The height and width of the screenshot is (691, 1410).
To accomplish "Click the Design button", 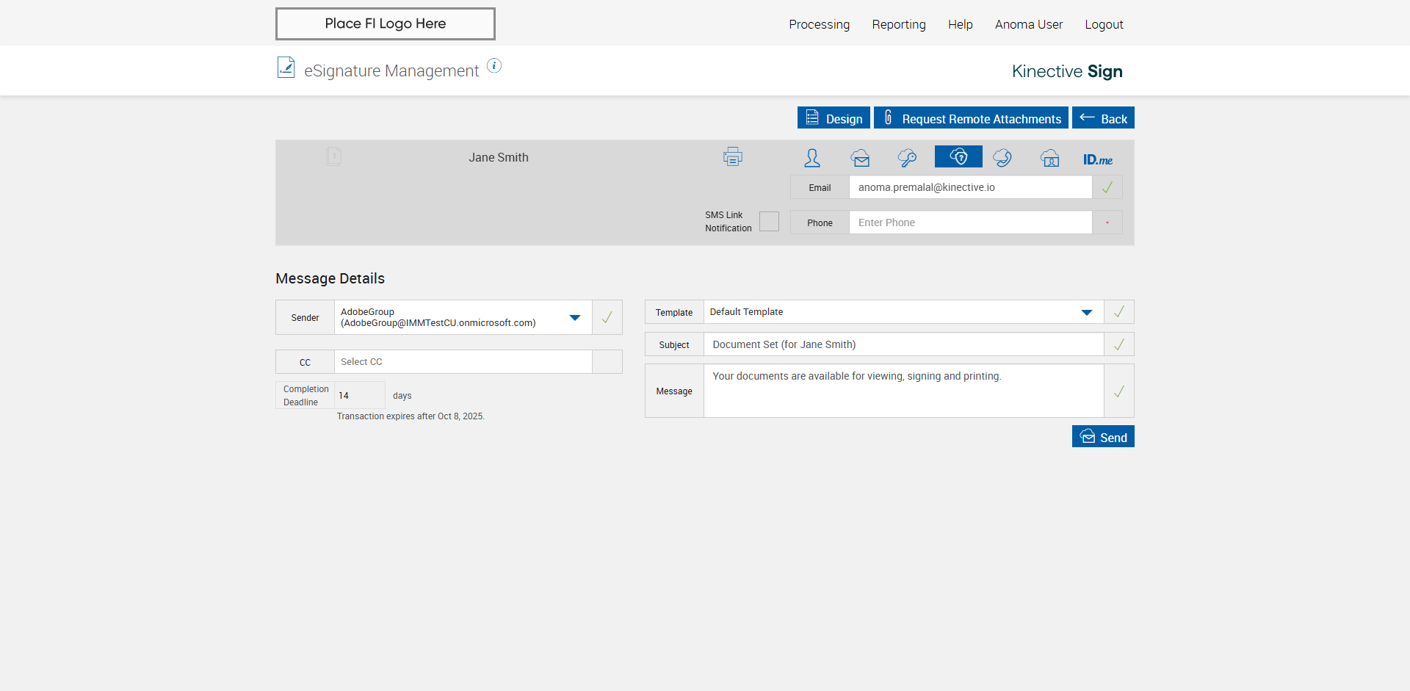I will tap(834, 118).
